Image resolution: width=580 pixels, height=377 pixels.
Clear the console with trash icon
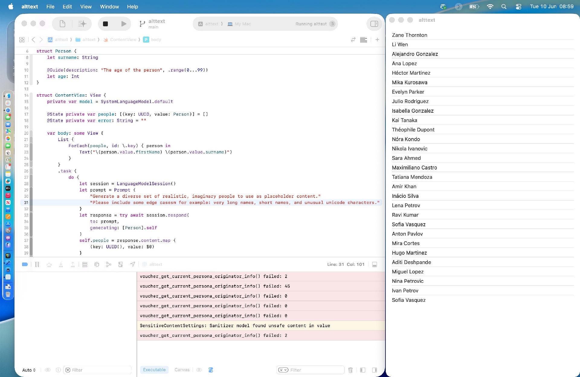350,370
